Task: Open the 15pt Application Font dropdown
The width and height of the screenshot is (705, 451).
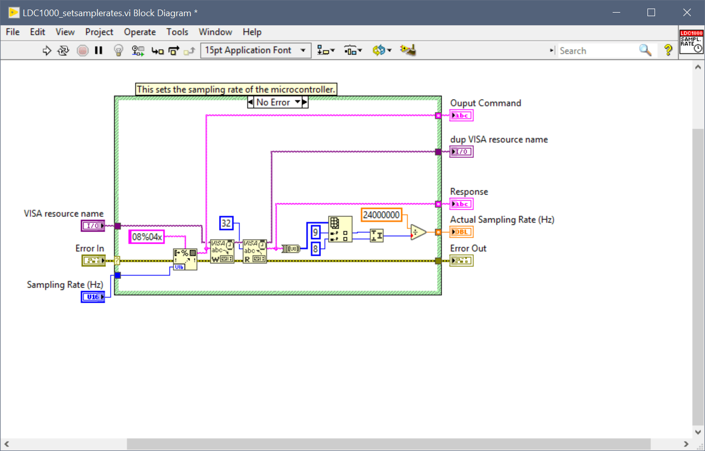Action: (x=303, y=50)
